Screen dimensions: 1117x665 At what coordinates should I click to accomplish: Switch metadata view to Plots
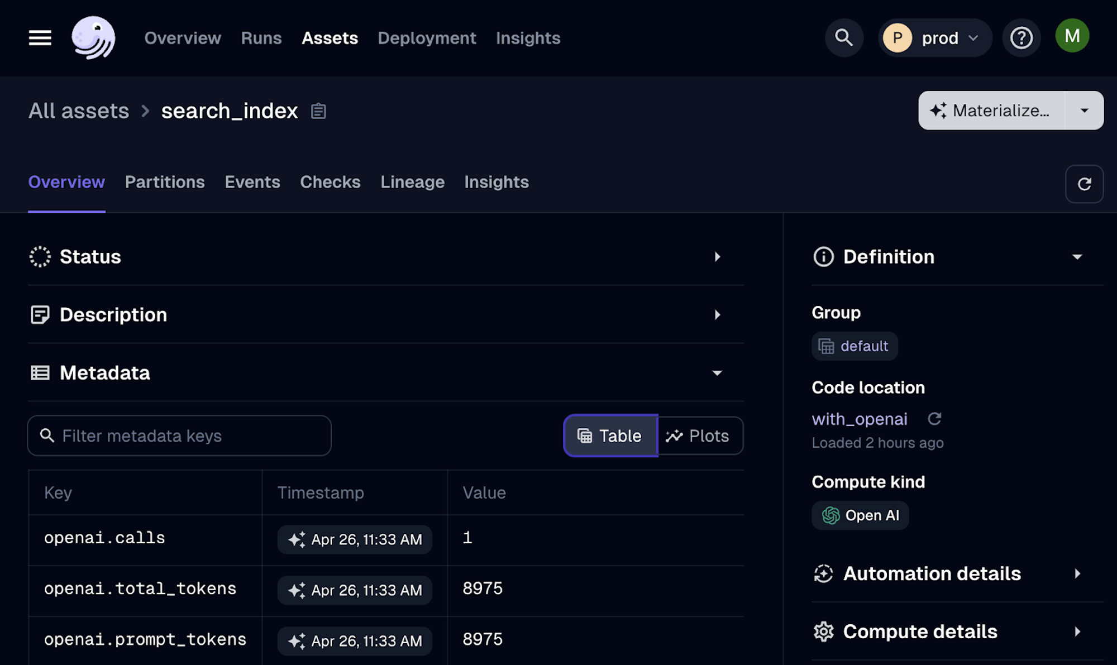(x=700, y=436)
